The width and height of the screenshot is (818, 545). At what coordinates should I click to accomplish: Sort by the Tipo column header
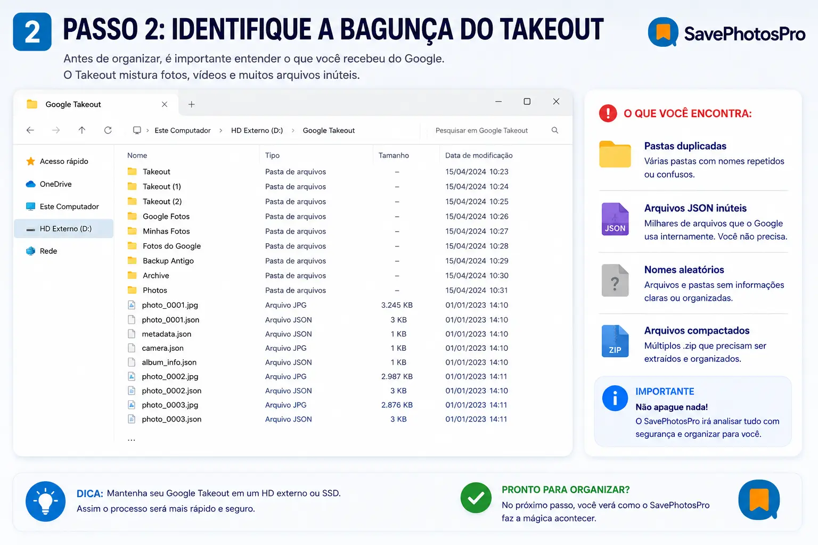point(272,155)
